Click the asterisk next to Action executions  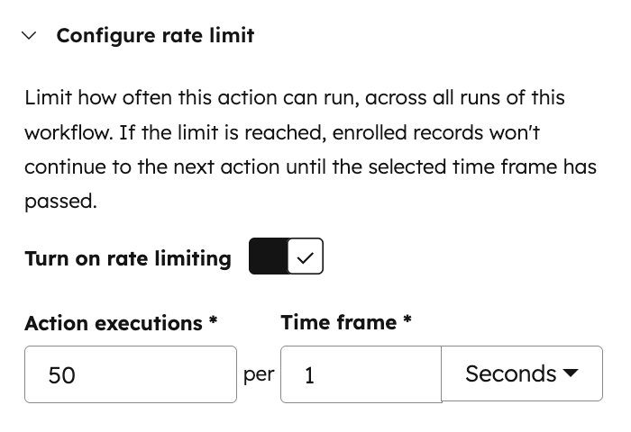[213, 320]
